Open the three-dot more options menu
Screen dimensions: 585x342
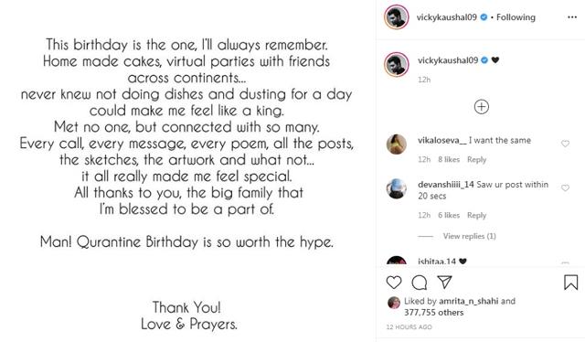coord(572,17)
